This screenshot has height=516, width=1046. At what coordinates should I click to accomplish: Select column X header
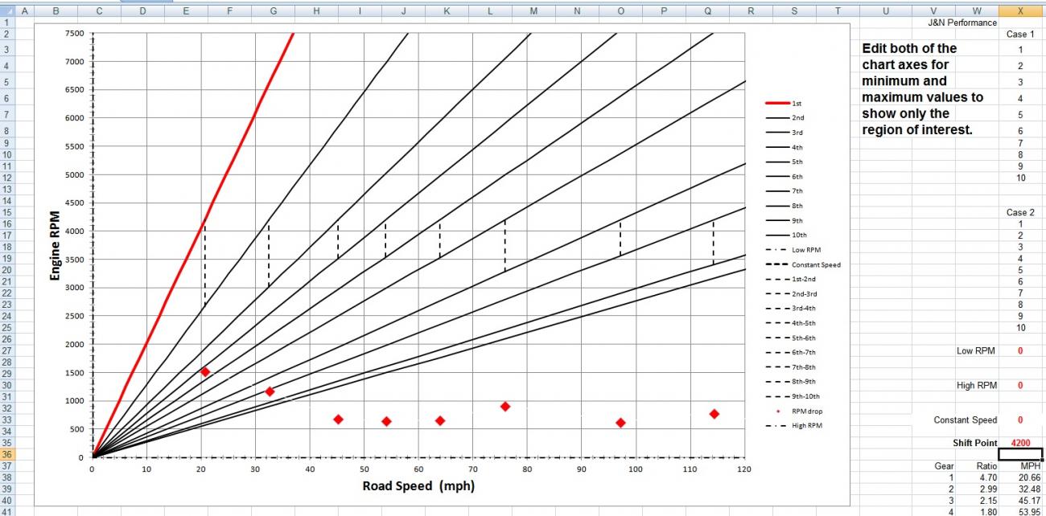coord(1020,11)
